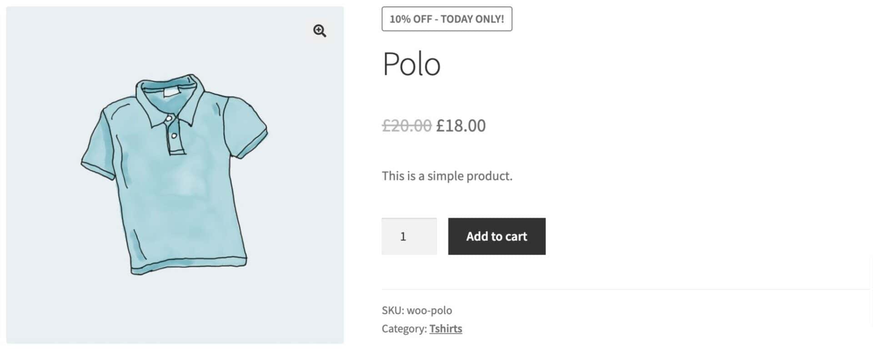
Task: Click the top button on the polo placket
Action: coord(169,119)
